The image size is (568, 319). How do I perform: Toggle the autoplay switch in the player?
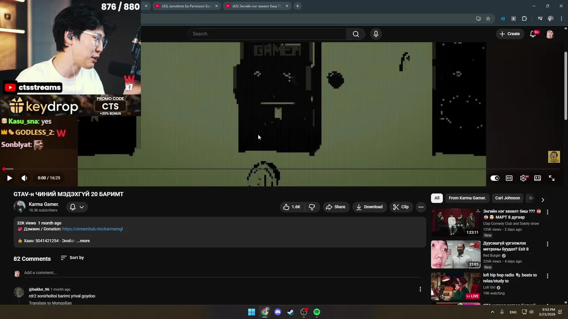tap(495, 178)
